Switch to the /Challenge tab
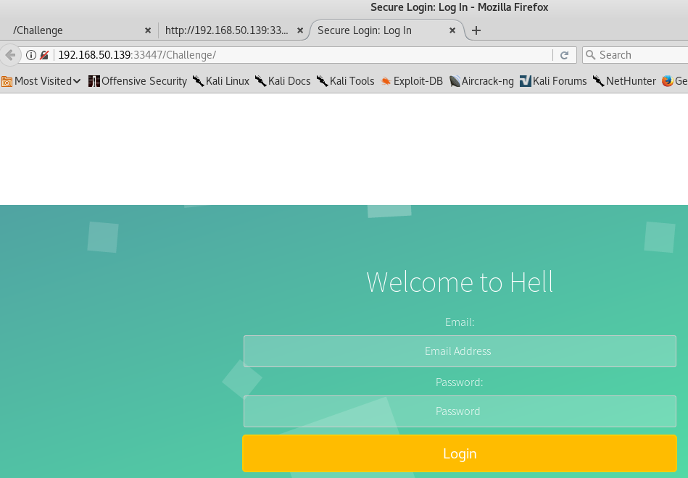Image resolution: width=688 pixels, height=478 pixels. pos(79,30)
